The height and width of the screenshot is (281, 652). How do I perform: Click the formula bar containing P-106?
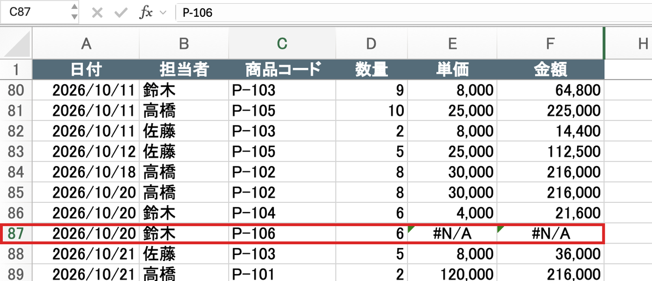413,12
